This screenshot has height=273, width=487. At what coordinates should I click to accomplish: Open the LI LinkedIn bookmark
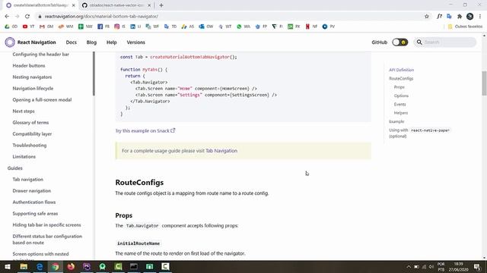135,27
